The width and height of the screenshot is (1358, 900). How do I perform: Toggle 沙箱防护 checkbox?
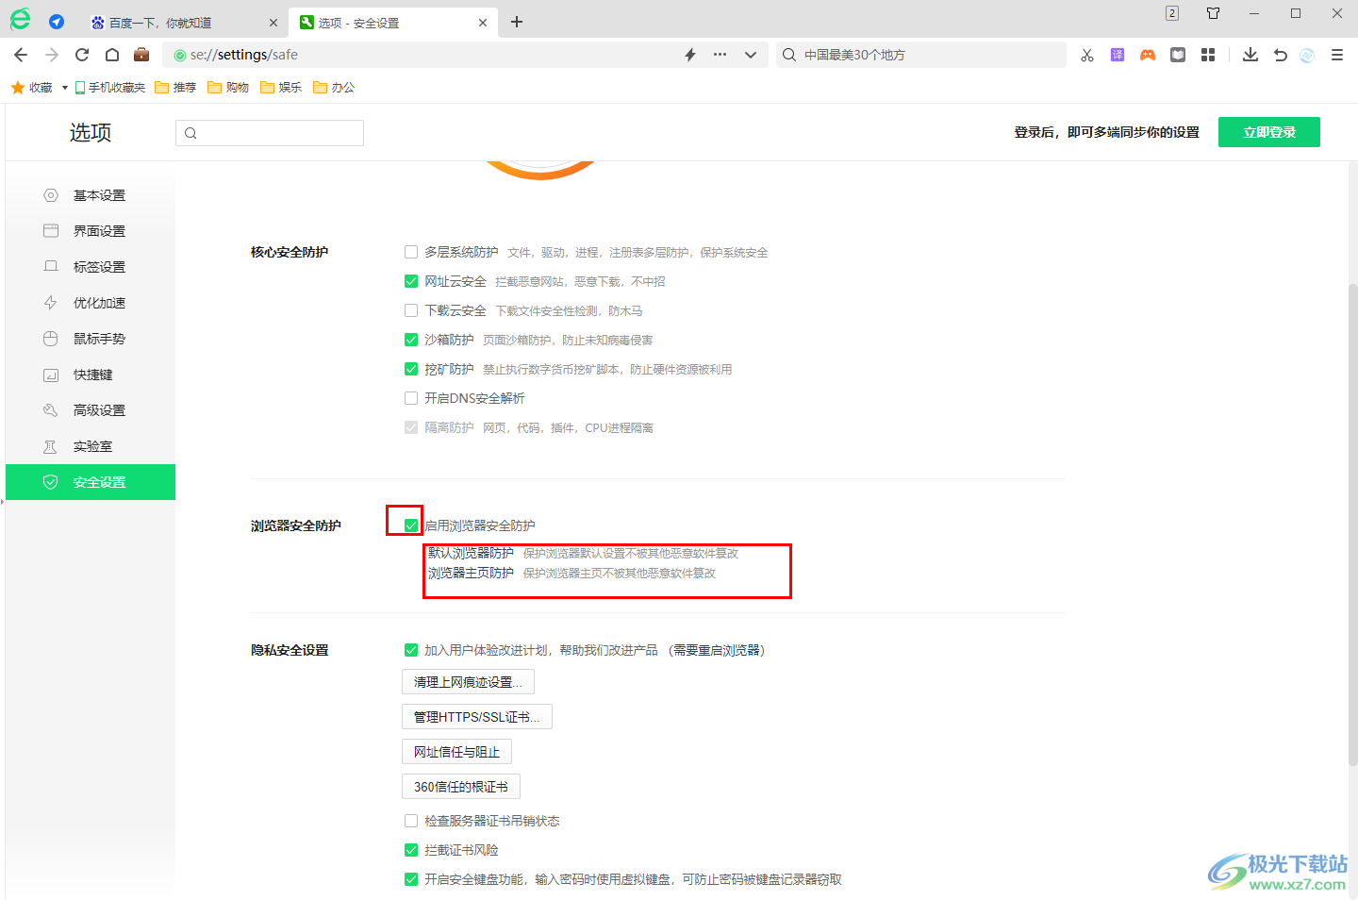point(411,340)
